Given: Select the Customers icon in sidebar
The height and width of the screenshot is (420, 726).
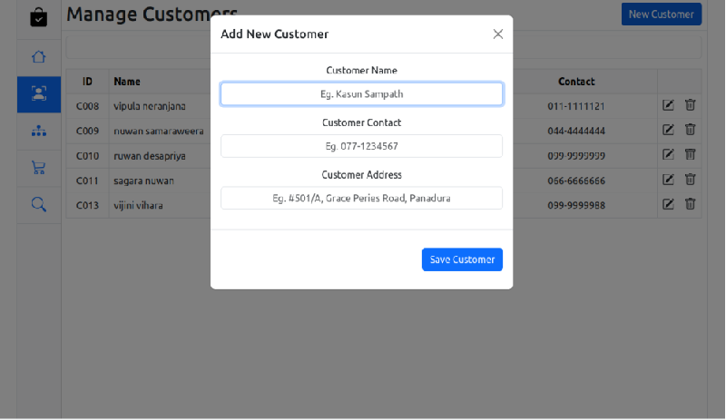Looking at the screenshot, I should pos(38,93).
